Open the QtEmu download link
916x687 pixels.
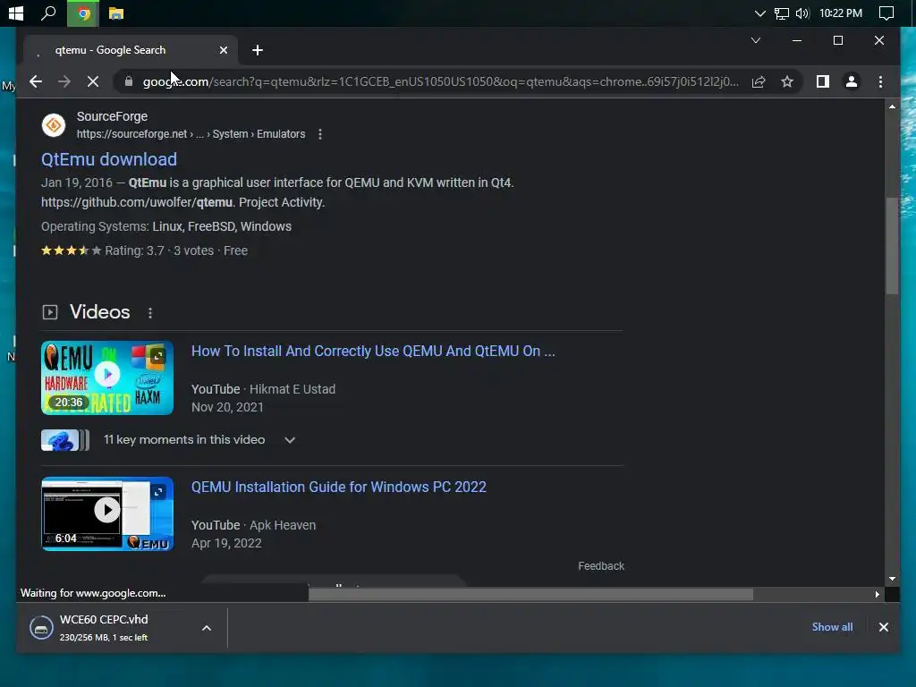(x=108, y=159)
